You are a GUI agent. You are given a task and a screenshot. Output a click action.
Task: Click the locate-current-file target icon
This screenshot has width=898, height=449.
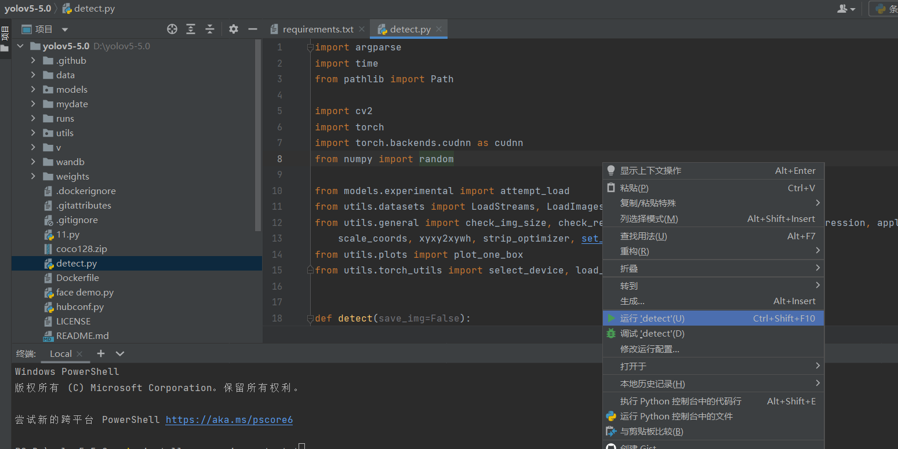click(172, 29)
